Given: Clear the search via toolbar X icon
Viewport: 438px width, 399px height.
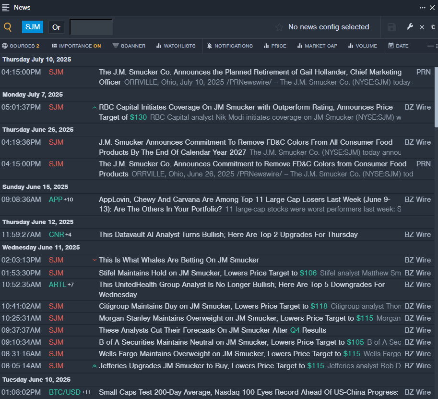Looking at the screenshot, I should click(422, 27).
